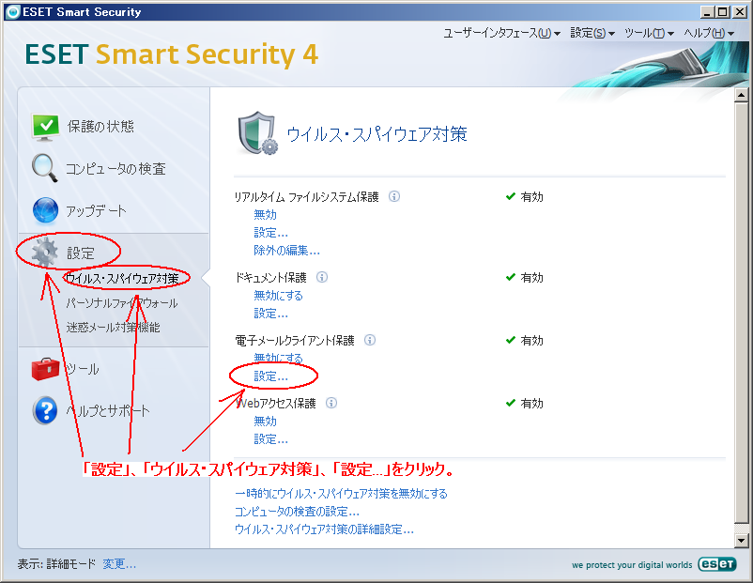This screenshot has height=583, width=753.
Task: Toggle ドキュメント保護 with 無効にする link
Action: tap(278, 296)
